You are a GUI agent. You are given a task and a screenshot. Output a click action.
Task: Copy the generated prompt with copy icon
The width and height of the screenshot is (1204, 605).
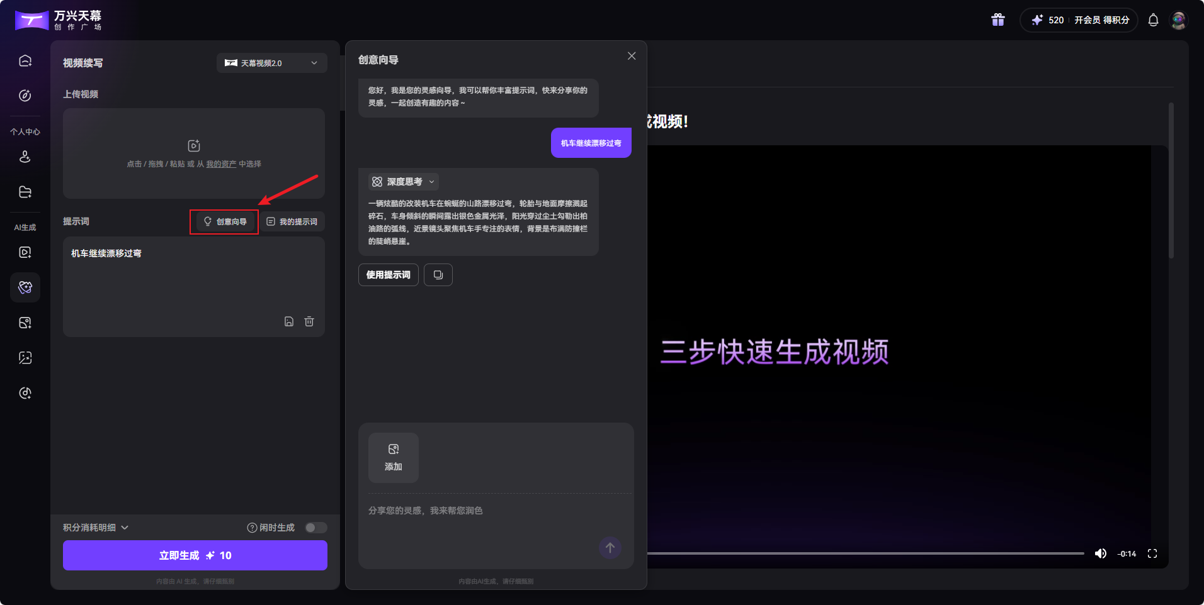tap(438, 275)
